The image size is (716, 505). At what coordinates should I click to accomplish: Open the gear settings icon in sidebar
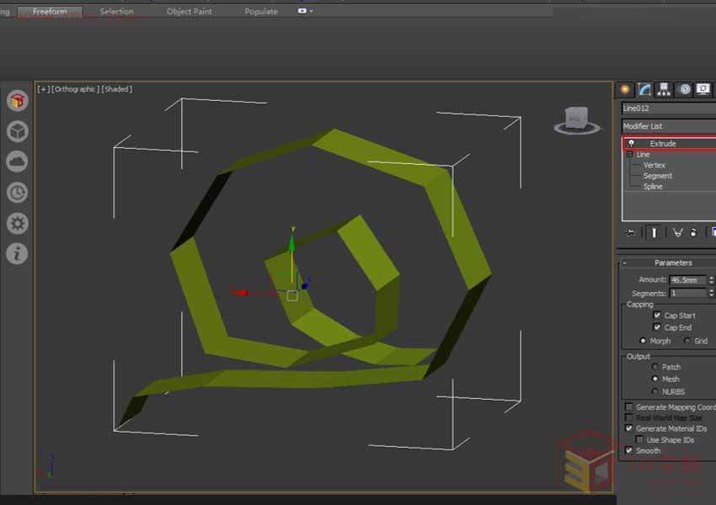pyautogui.click(x=18, y=224)
